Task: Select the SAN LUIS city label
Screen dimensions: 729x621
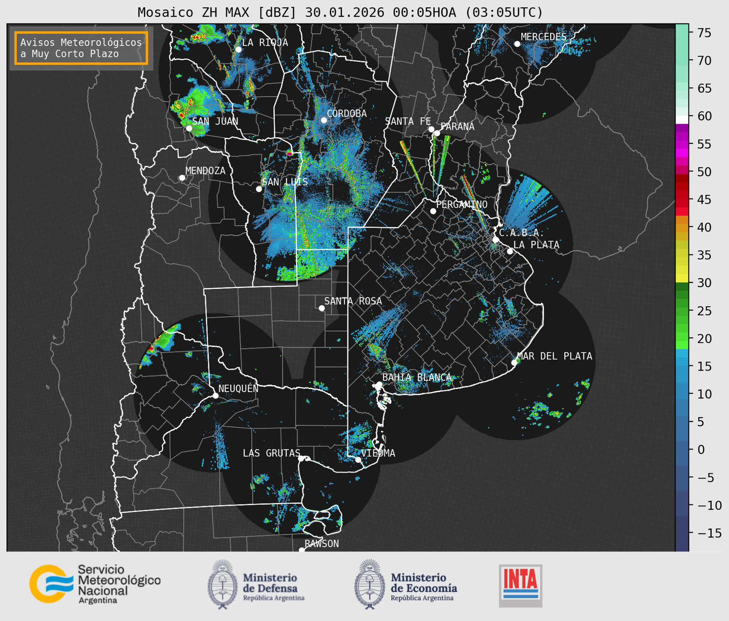Action: pos(285,182)
